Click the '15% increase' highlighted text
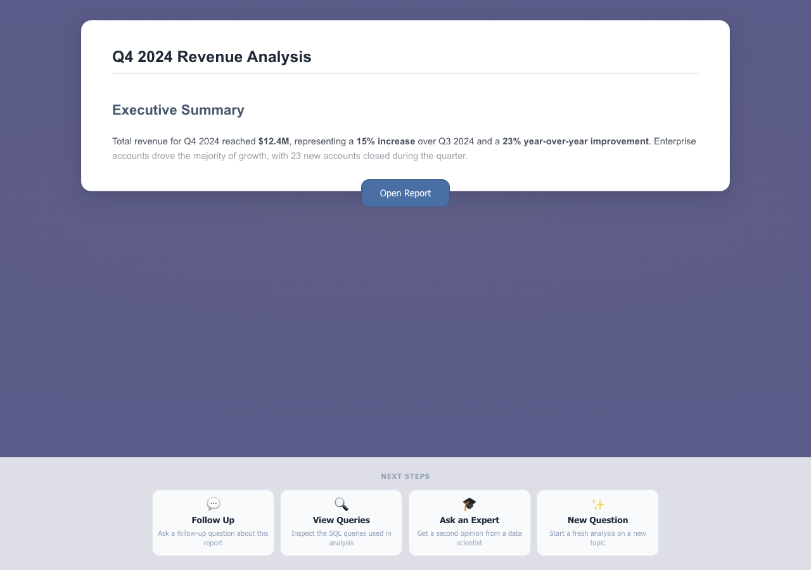Screen dimensions: 811x570 point(385,141)
